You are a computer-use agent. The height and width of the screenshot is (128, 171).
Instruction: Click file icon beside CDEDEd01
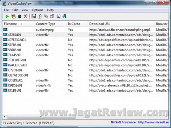pos(5,80)
